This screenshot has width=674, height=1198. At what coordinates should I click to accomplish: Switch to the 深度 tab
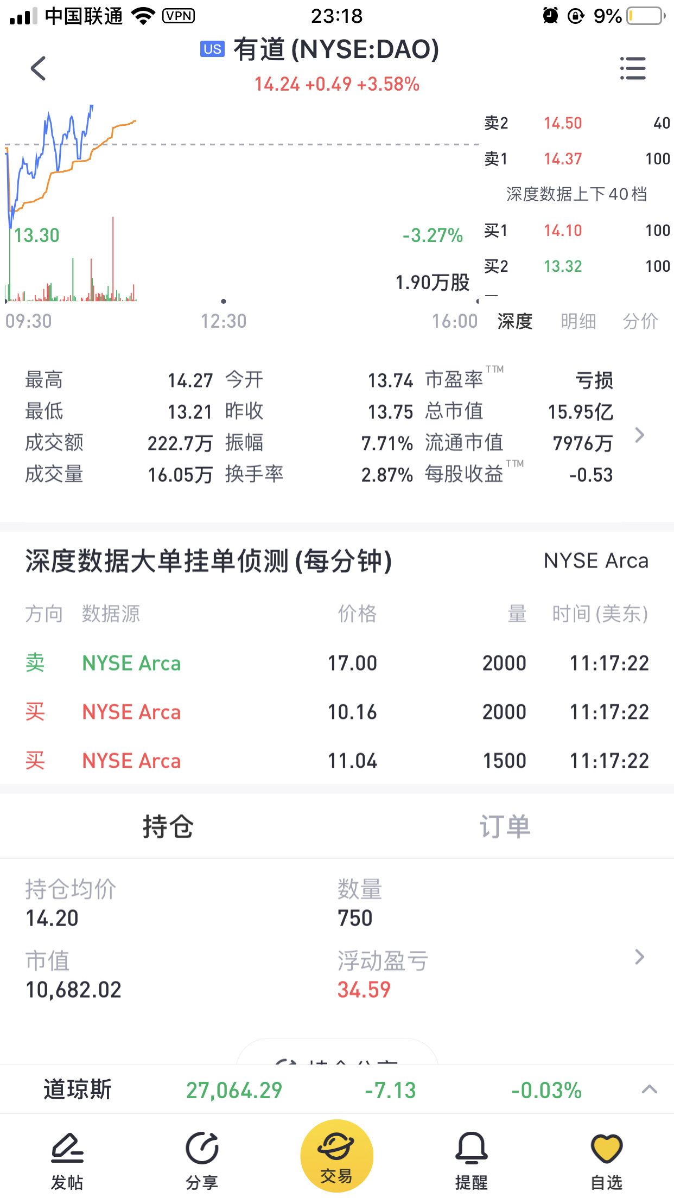(515, 321)
